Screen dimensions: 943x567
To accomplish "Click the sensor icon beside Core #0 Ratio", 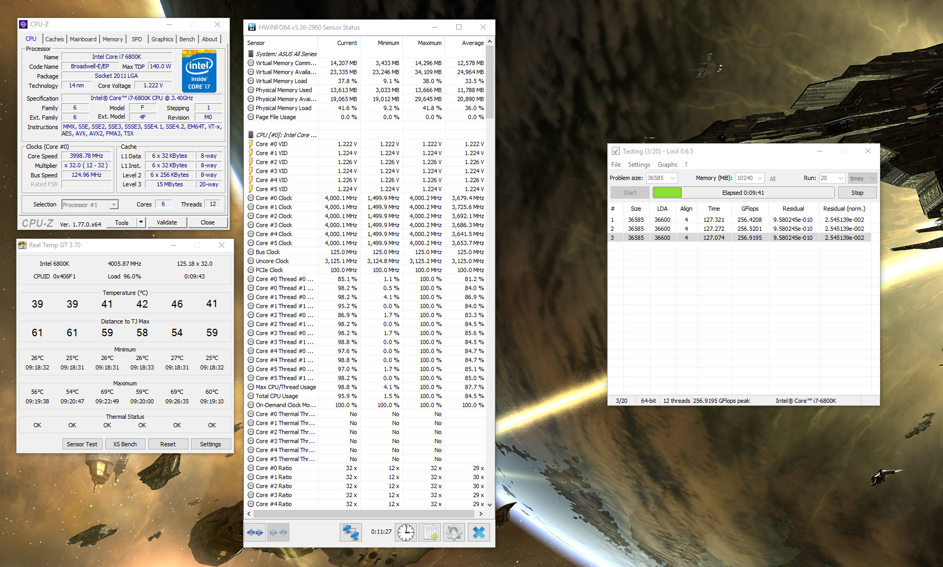I will (251, 468).
